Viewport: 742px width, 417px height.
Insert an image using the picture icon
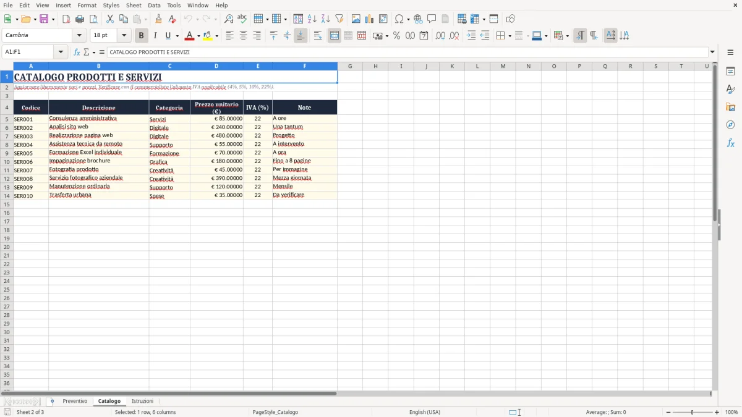[x=356, y=19]
